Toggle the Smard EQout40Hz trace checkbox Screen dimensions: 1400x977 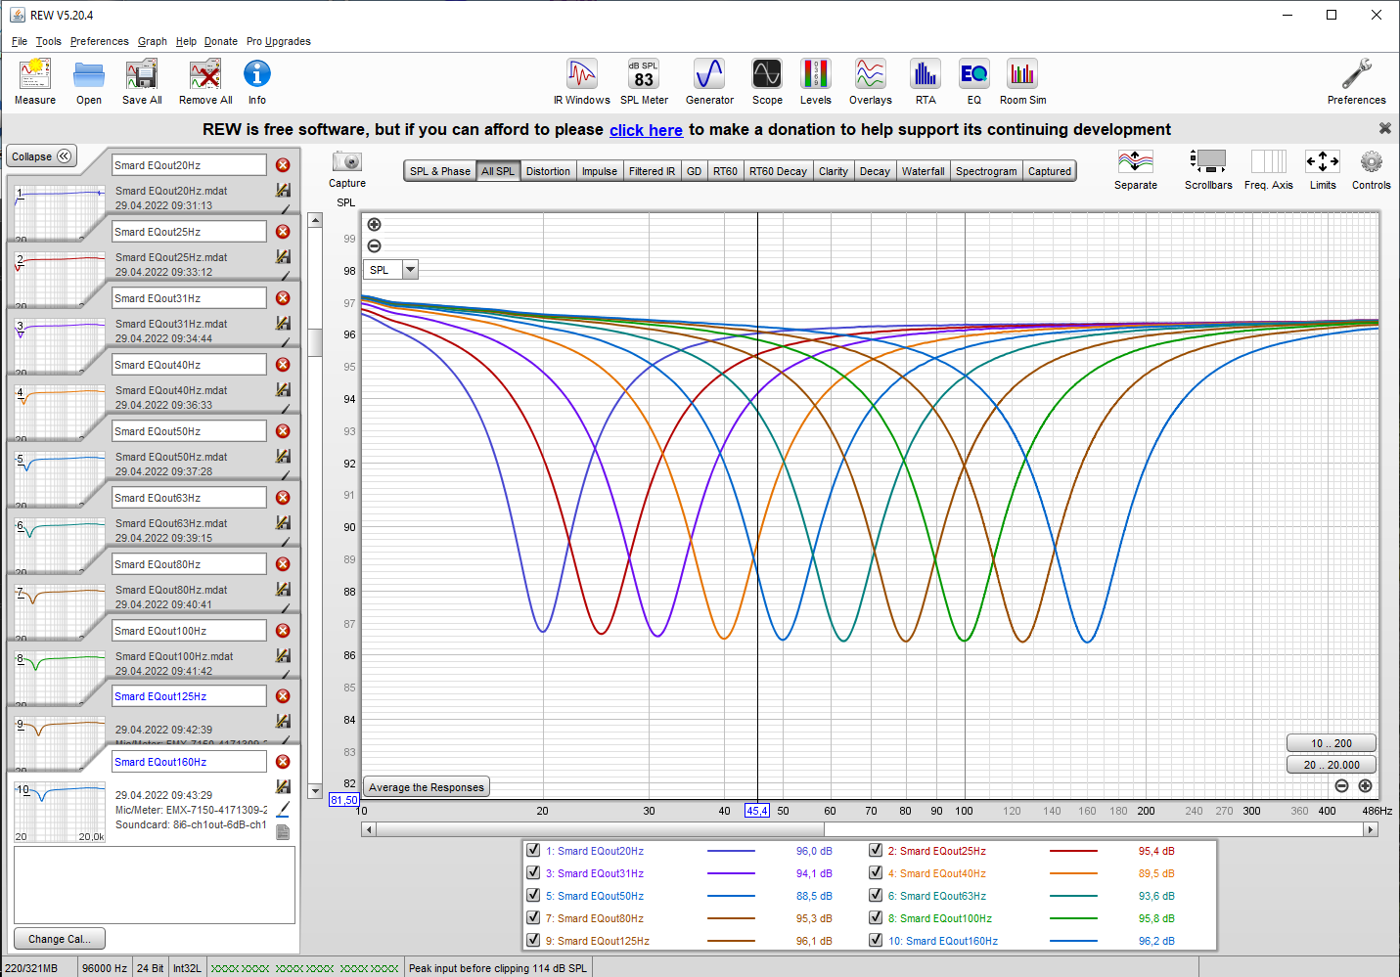click(x=876, y=873)
